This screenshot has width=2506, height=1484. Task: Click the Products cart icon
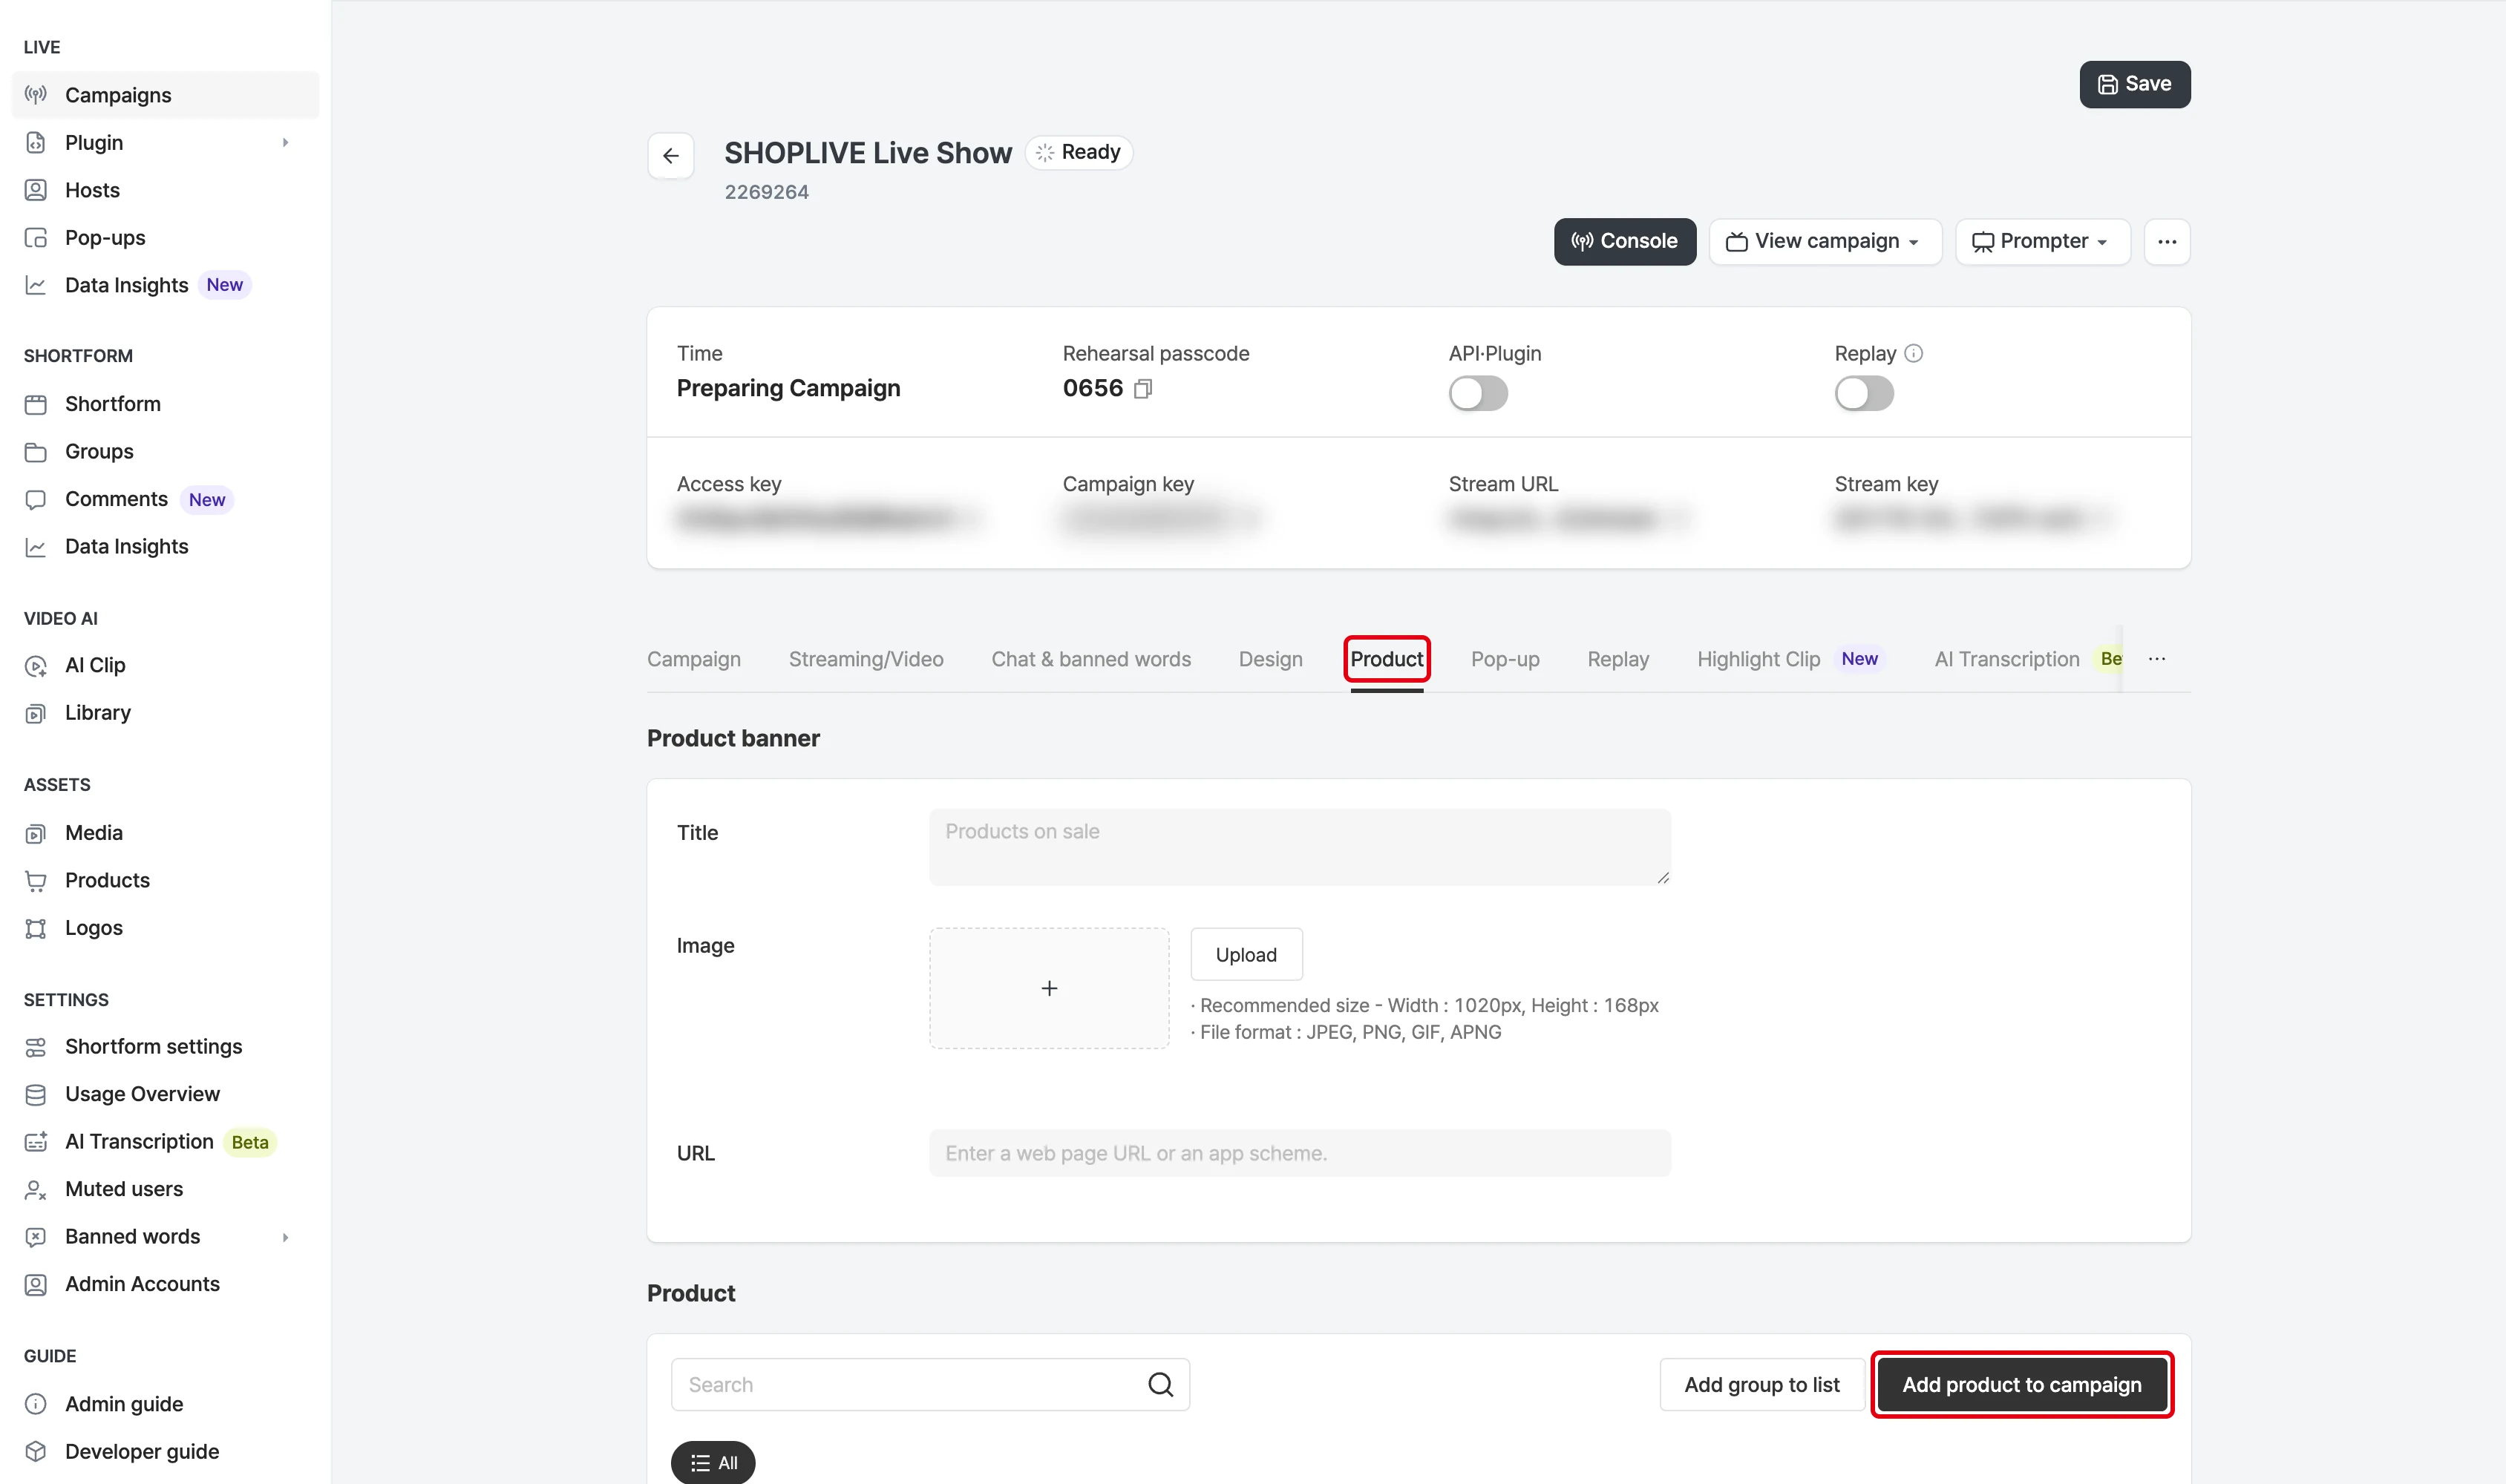point(36,881)
